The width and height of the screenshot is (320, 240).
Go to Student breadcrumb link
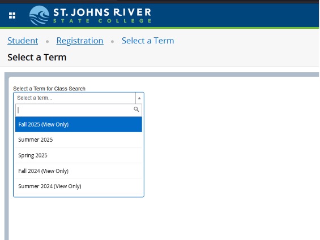[23, 41]
